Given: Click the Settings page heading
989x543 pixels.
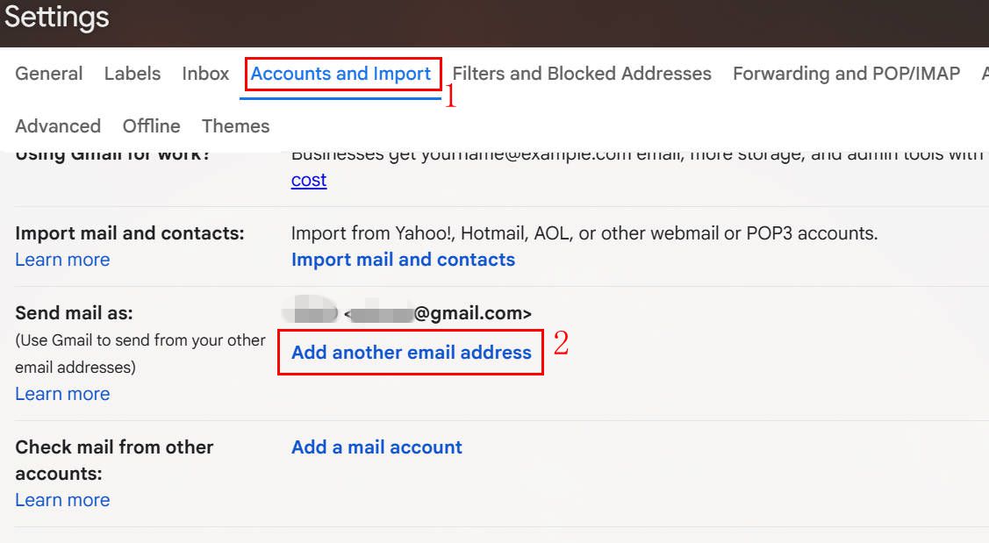Looking at the screenshot, I should pos(57,18).
